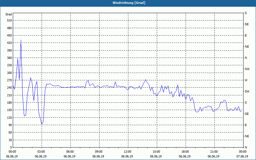Click the SW compass label on right axis
Screen dimensions: 256x160
(247, 92)
